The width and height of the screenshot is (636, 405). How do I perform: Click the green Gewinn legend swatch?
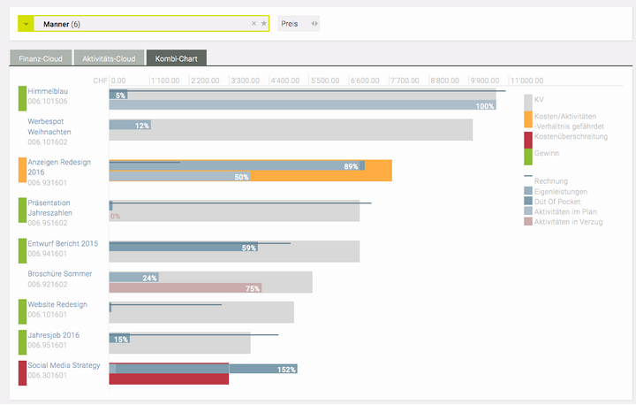[x=528, y=157]
